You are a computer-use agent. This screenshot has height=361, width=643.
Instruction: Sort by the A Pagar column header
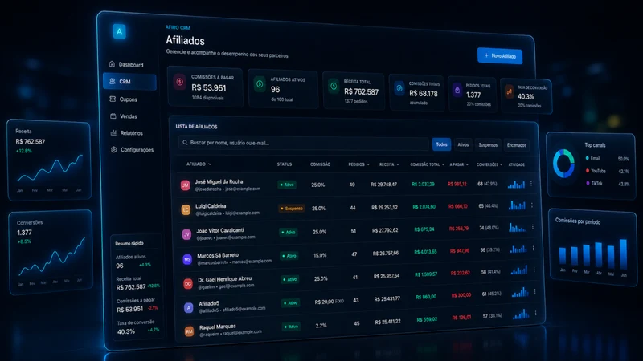click(x=459, y=164)
